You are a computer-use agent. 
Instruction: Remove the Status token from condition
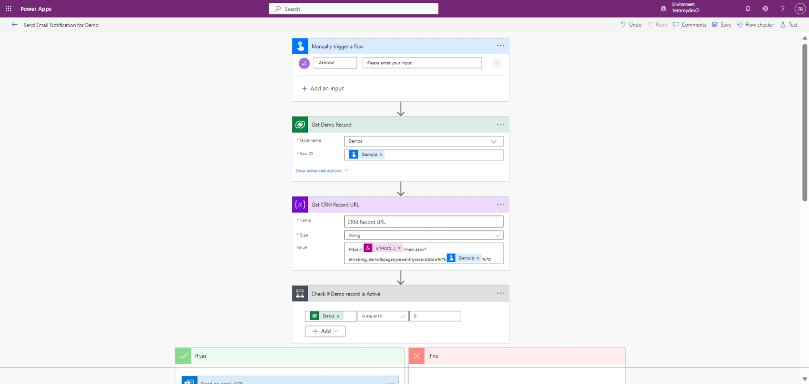tap(338, 316)
